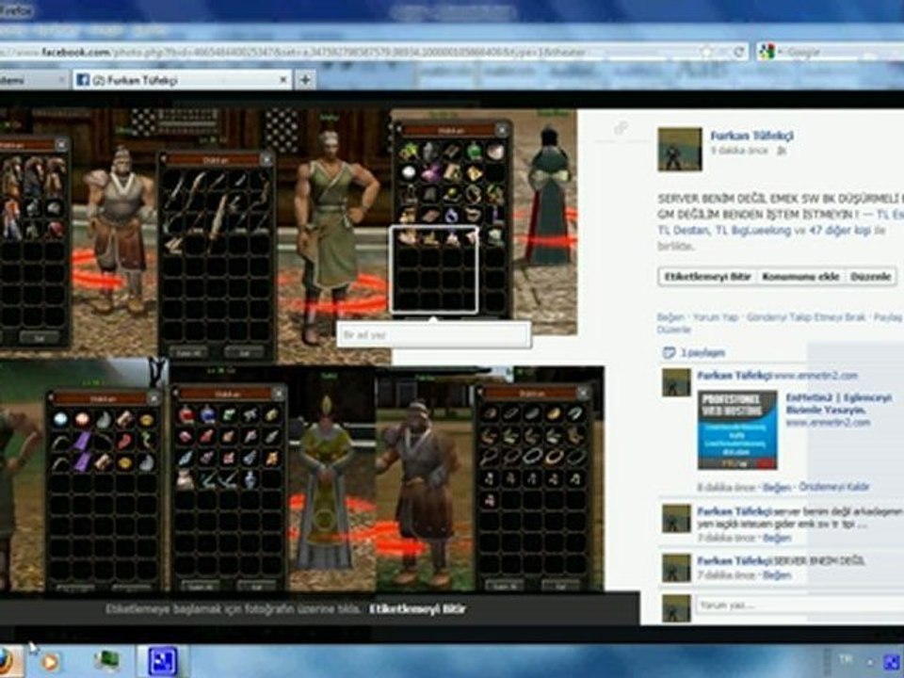Open the 47 diğer kişi tagged list

pyautogui.click(x=839, y=230)
